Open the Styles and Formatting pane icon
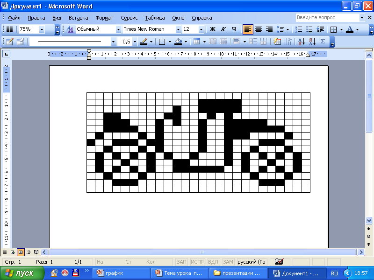Screen dimensions: 374x280 (x=70, y=29)
